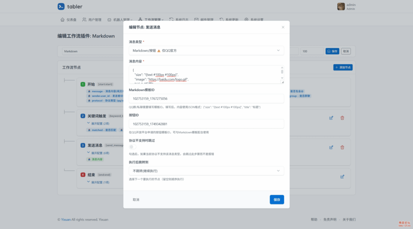Click the 用户管理 users icon
The height and width of the screenshot is (229, 413).
coord(84,19)
